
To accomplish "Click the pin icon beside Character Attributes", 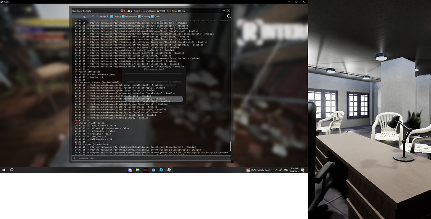I will 76,123.
